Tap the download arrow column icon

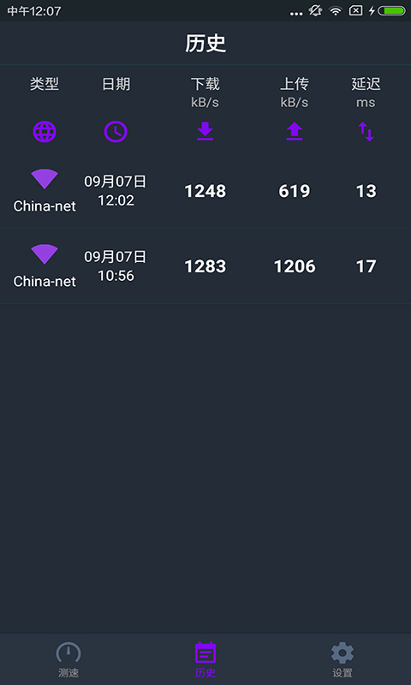tap(205, 132)
